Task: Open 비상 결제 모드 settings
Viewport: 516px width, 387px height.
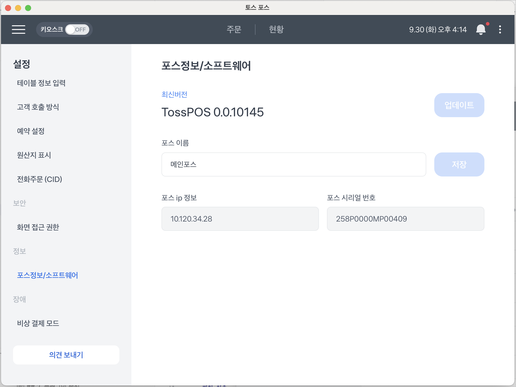Action: click(38, 323)
